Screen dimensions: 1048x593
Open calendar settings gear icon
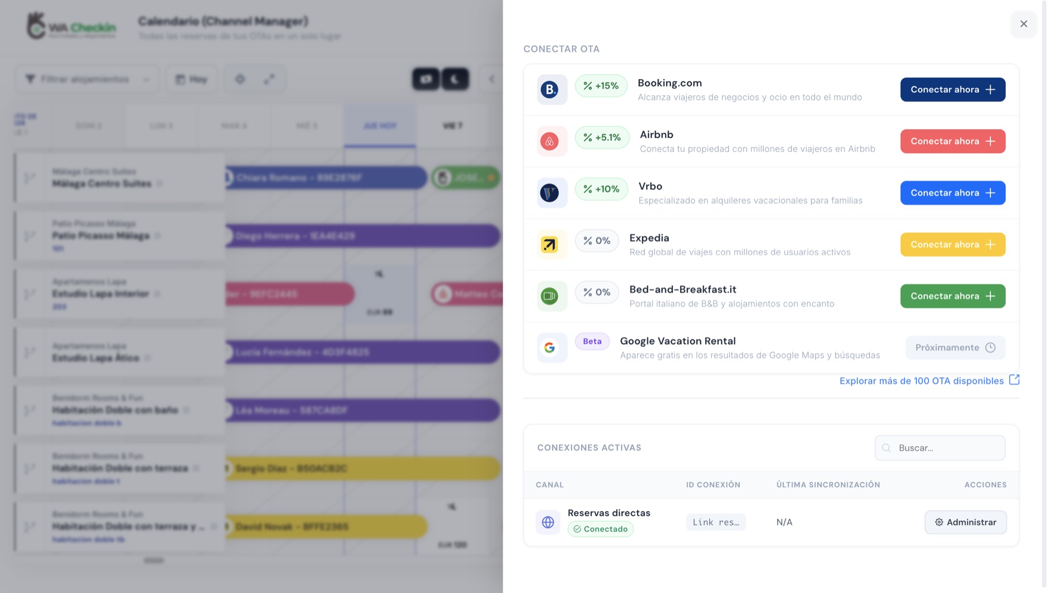click(x=240, y=79)
